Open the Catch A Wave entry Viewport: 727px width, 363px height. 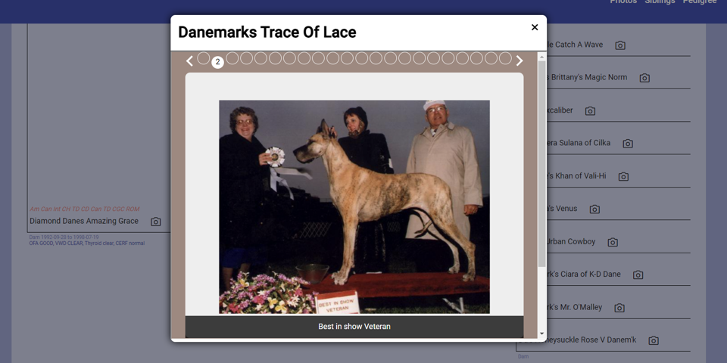point(575,45)
